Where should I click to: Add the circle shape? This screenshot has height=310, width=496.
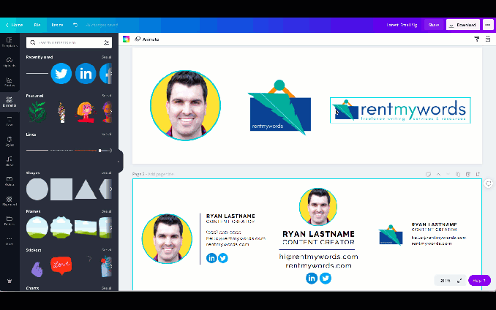(37, 189)
